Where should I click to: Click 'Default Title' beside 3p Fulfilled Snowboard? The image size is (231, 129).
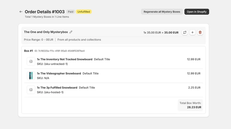pos(87,88)
